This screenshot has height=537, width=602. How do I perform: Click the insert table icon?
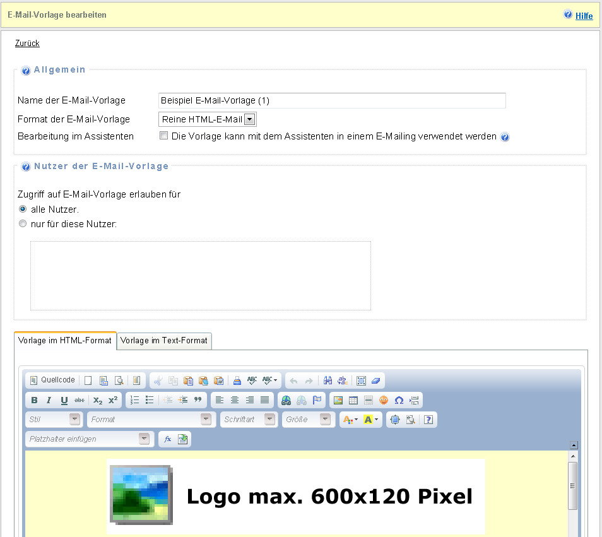pyautogui.click(x=353, y=400)
